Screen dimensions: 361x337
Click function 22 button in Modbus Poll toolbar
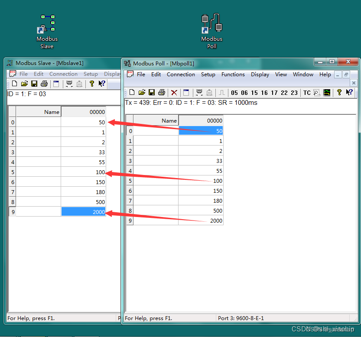284,93
